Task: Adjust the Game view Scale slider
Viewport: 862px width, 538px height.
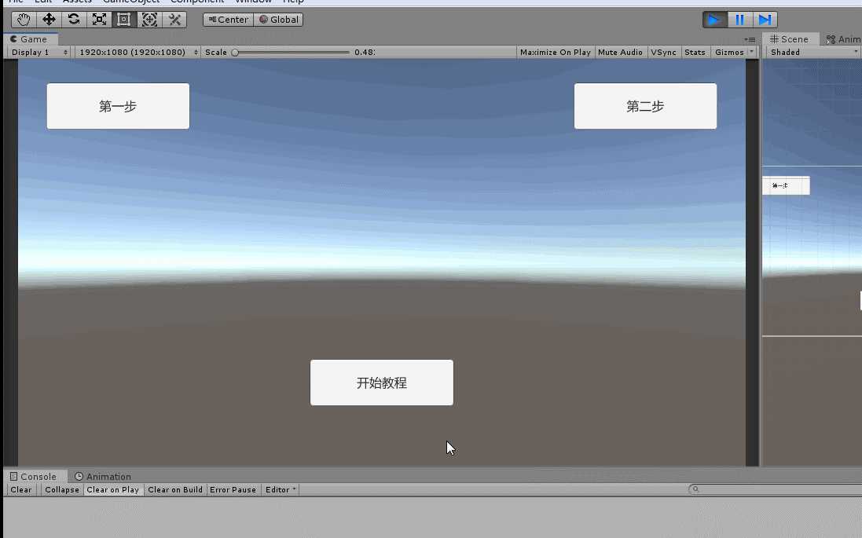Action: tap(291, 53)
